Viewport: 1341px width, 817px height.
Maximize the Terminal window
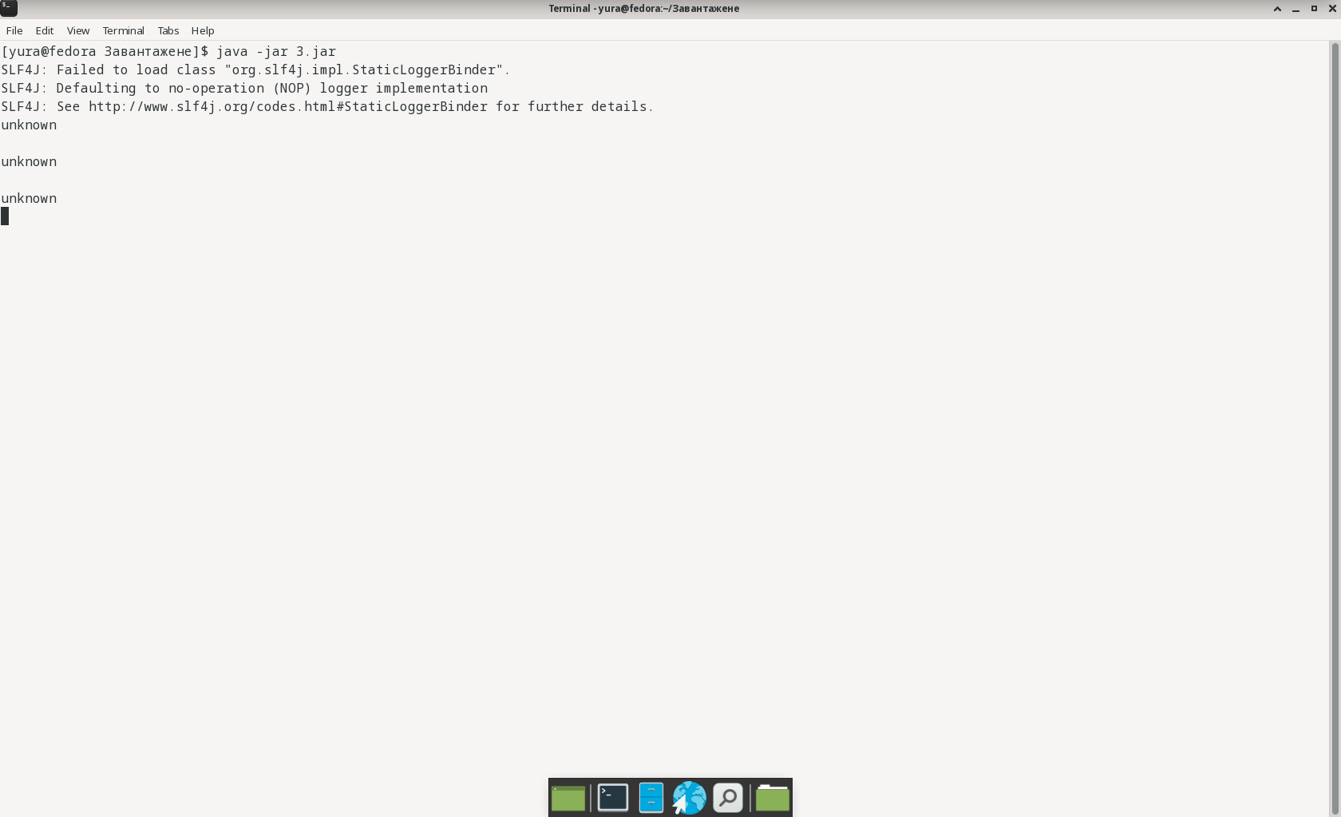click(x=1314, y=9)
